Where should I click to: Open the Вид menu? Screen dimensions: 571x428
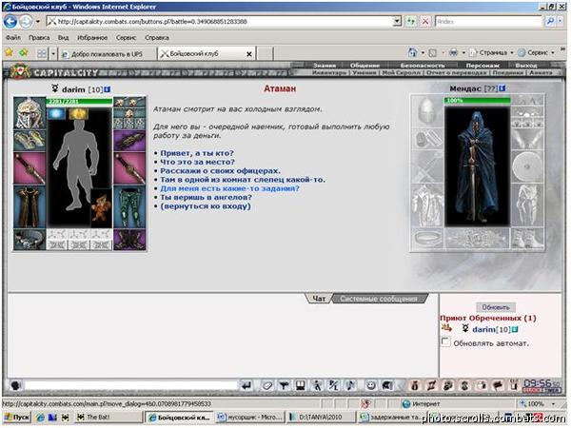click(x=64, y=37)
